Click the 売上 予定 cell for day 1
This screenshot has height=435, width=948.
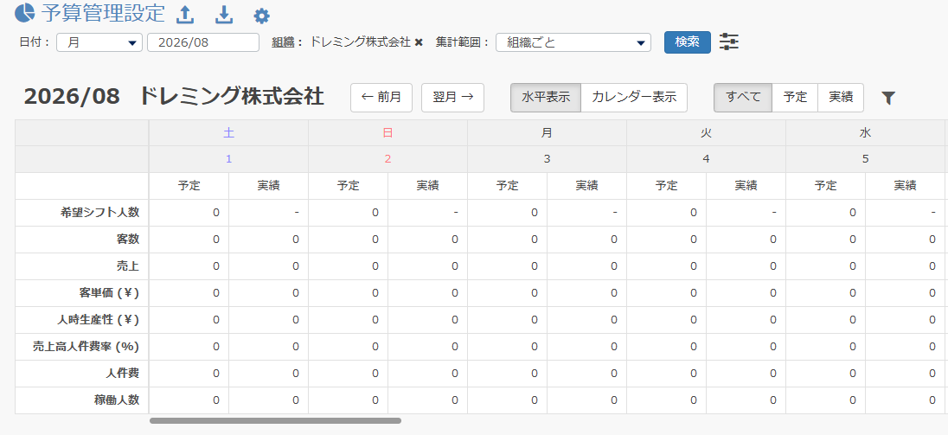coord(189,265)
